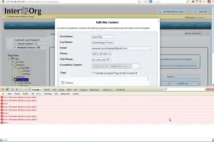Screen dimensions: 214x142
Task: Select the Warnings console filter
Action: pos(48,94)
